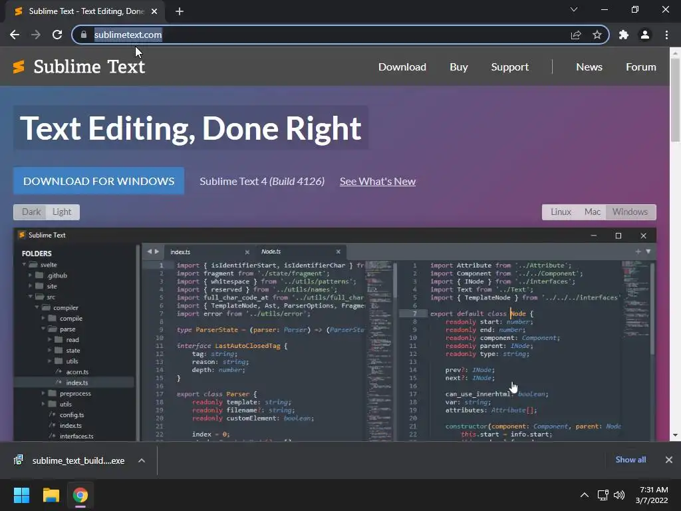The height and width of the screenshot is (511, 681).
Task: Close the Sublime Text browser tab
Action: pos(154,11)
